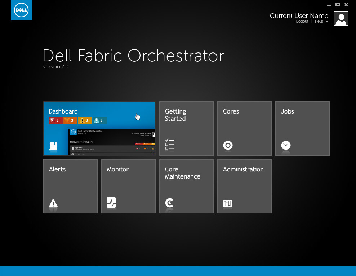Image resolution: width=356 pixels, height=276 pixels.
Task: Open the Alerts tile
Action: (x=70, y=187)
